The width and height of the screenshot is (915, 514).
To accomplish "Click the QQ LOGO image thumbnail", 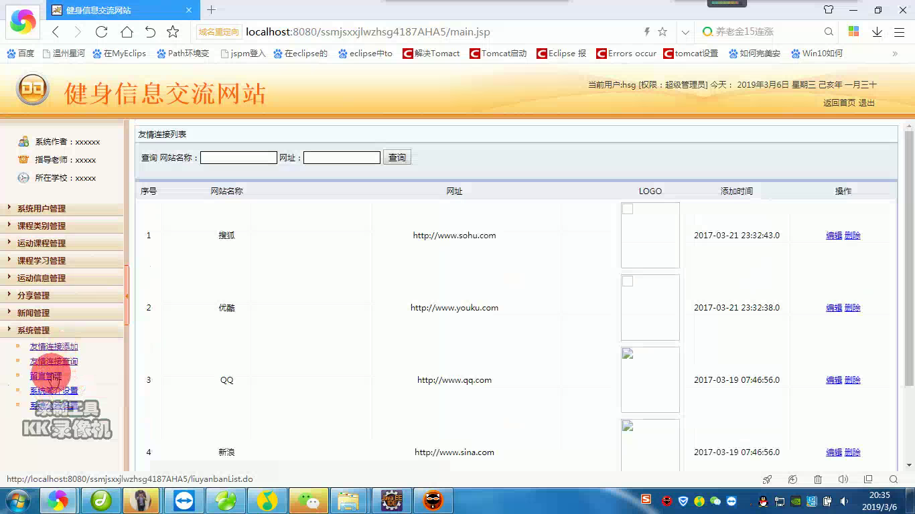I will (650, 379).
